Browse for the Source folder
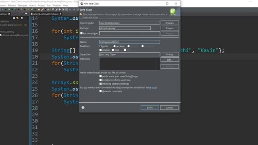Image resolution: width=258 pixels, height=145 pixels. 170,23
